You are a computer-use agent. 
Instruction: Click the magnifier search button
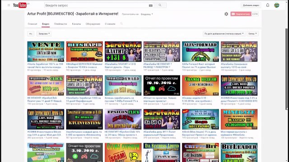(x=160, y=5)
